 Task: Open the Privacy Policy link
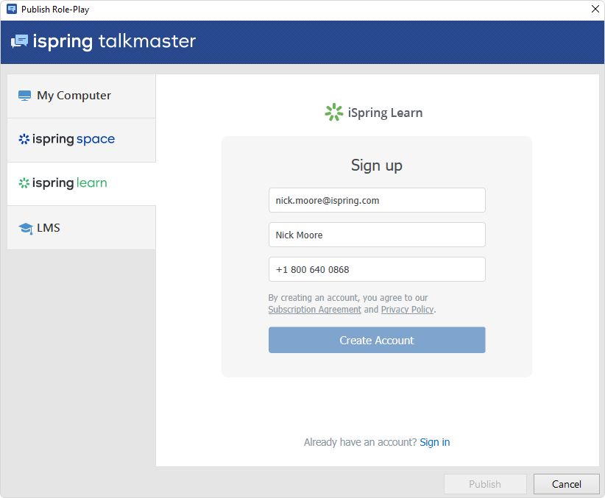click(x=407, y=310)
